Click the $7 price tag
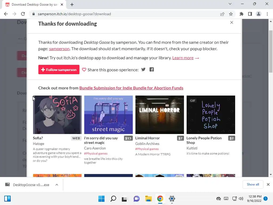This screenshot has height=205, width=273. pos(180,138)
